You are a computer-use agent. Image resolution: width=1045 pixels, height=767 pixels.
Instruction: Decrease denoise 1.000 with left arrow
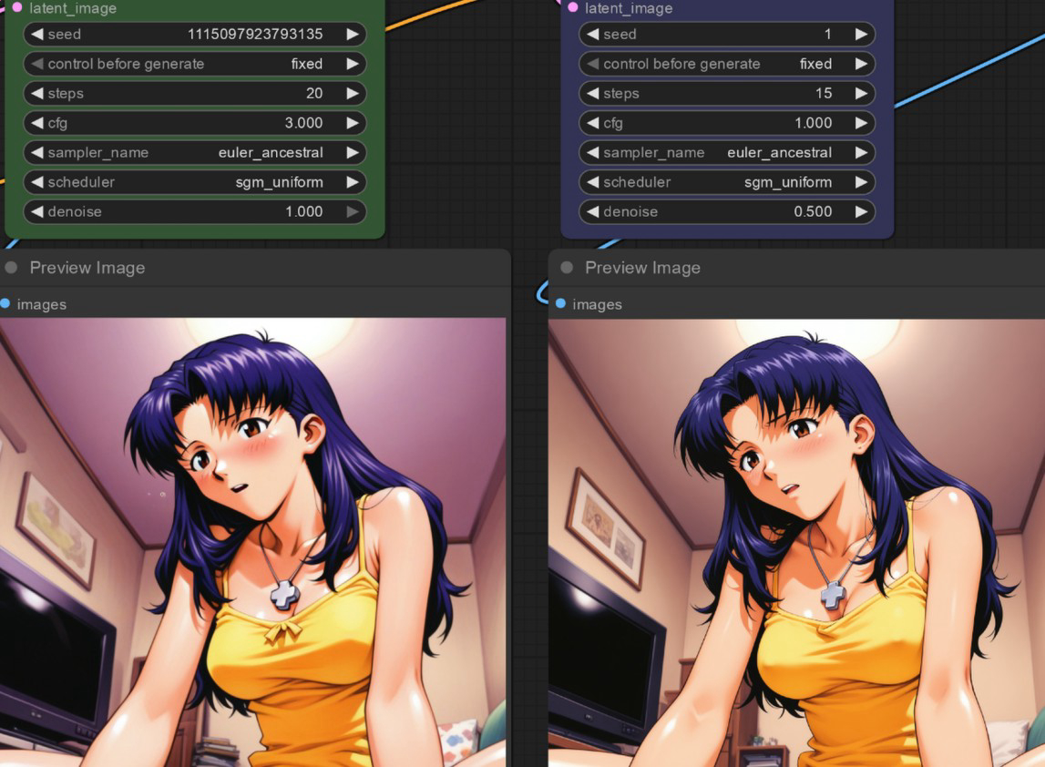[37, 211]
